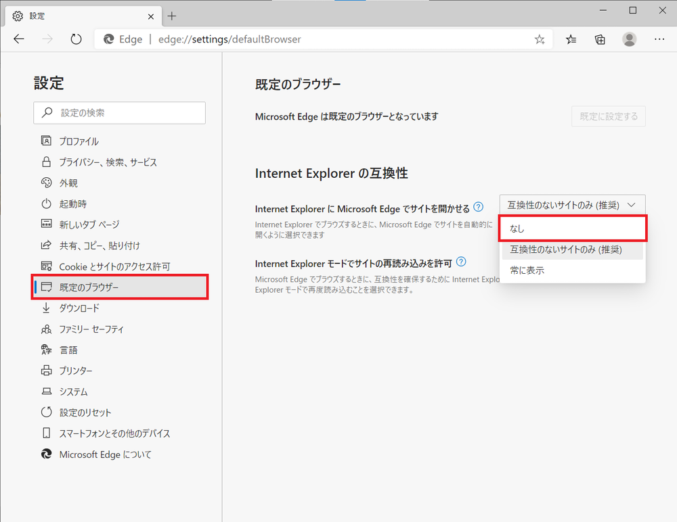Viewport: 677px width, 522px height.
Task: Open the Settings and more menu
Action: [659, 39]
